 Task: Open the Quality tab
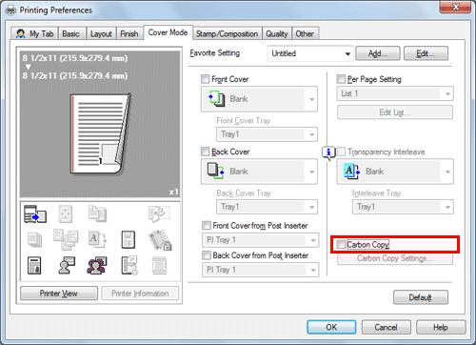coord(277,33)
